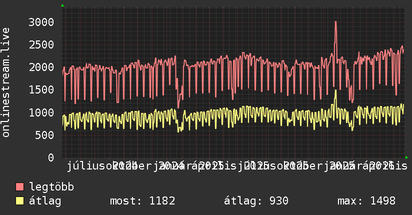Click the 2500 y-axis label
The height and width of the screenshot is (215, 412).
click(x=41, y=44)
